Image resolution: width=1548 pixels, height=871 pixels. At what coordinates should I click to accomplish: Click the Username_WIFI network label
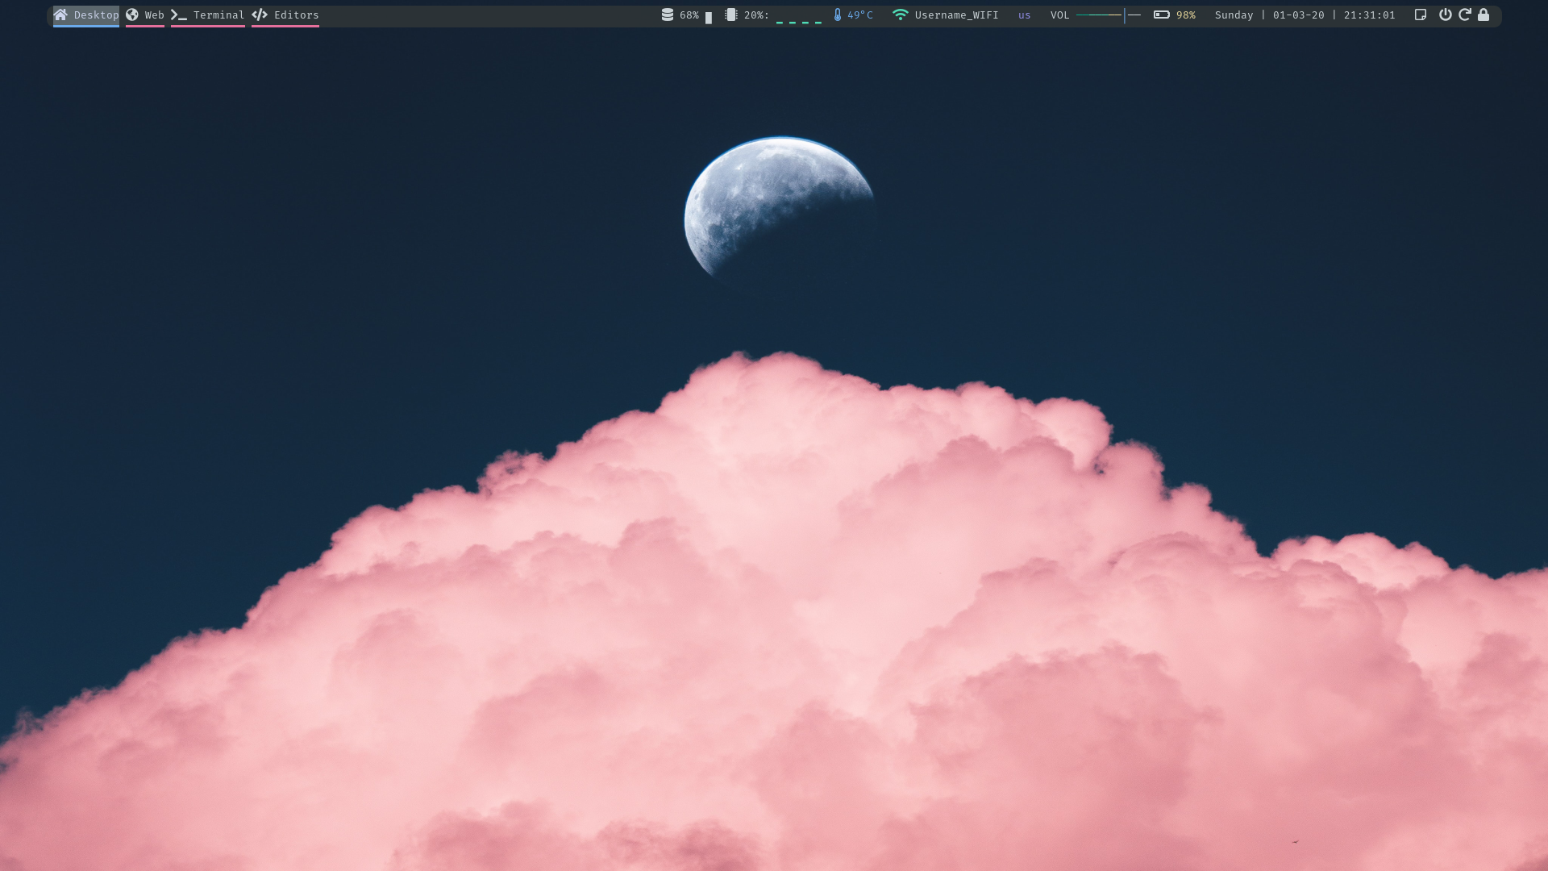click(956, 15)
